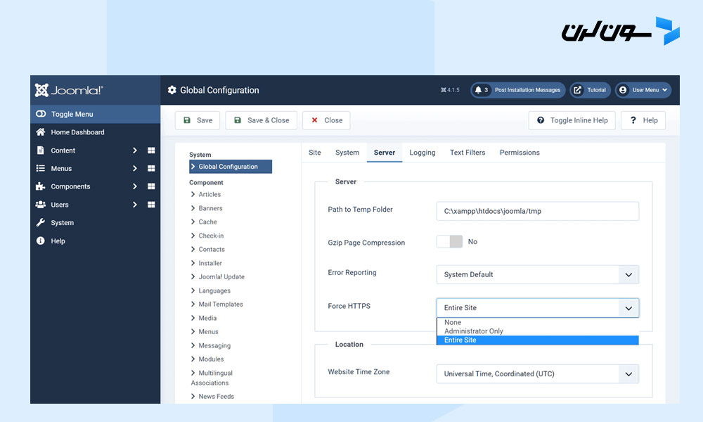703x422 pixels.
Task: Choose Administrator Only option
Action: pos(538,331)
